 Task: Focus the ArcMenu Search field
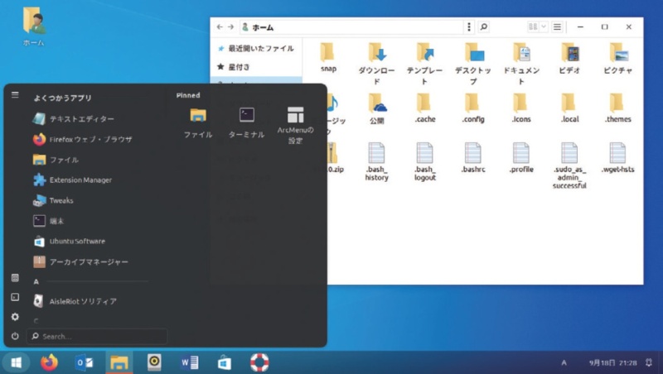97,337
